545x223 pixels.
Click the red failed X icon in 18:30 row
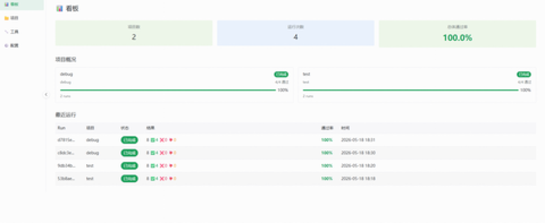(x=161, y=153)
